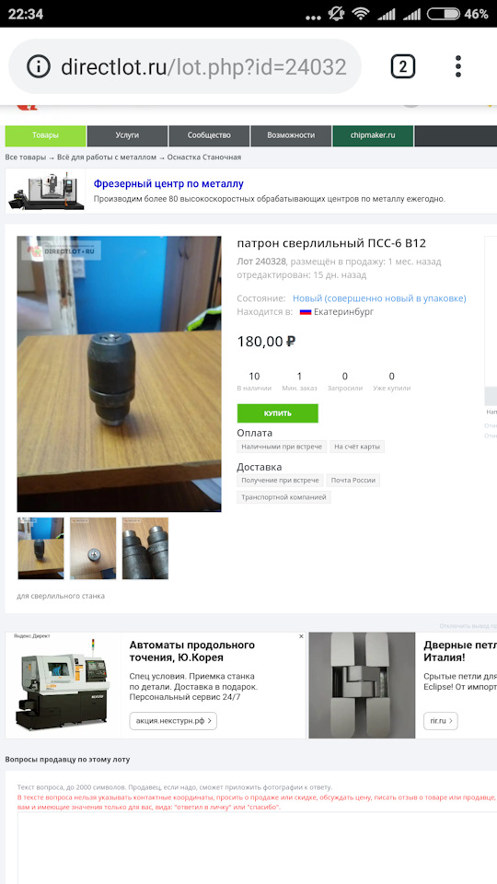This screenshot has width=497, height=884.
Task: Click the green КУПИТЬ button
Action: point(277,413)
